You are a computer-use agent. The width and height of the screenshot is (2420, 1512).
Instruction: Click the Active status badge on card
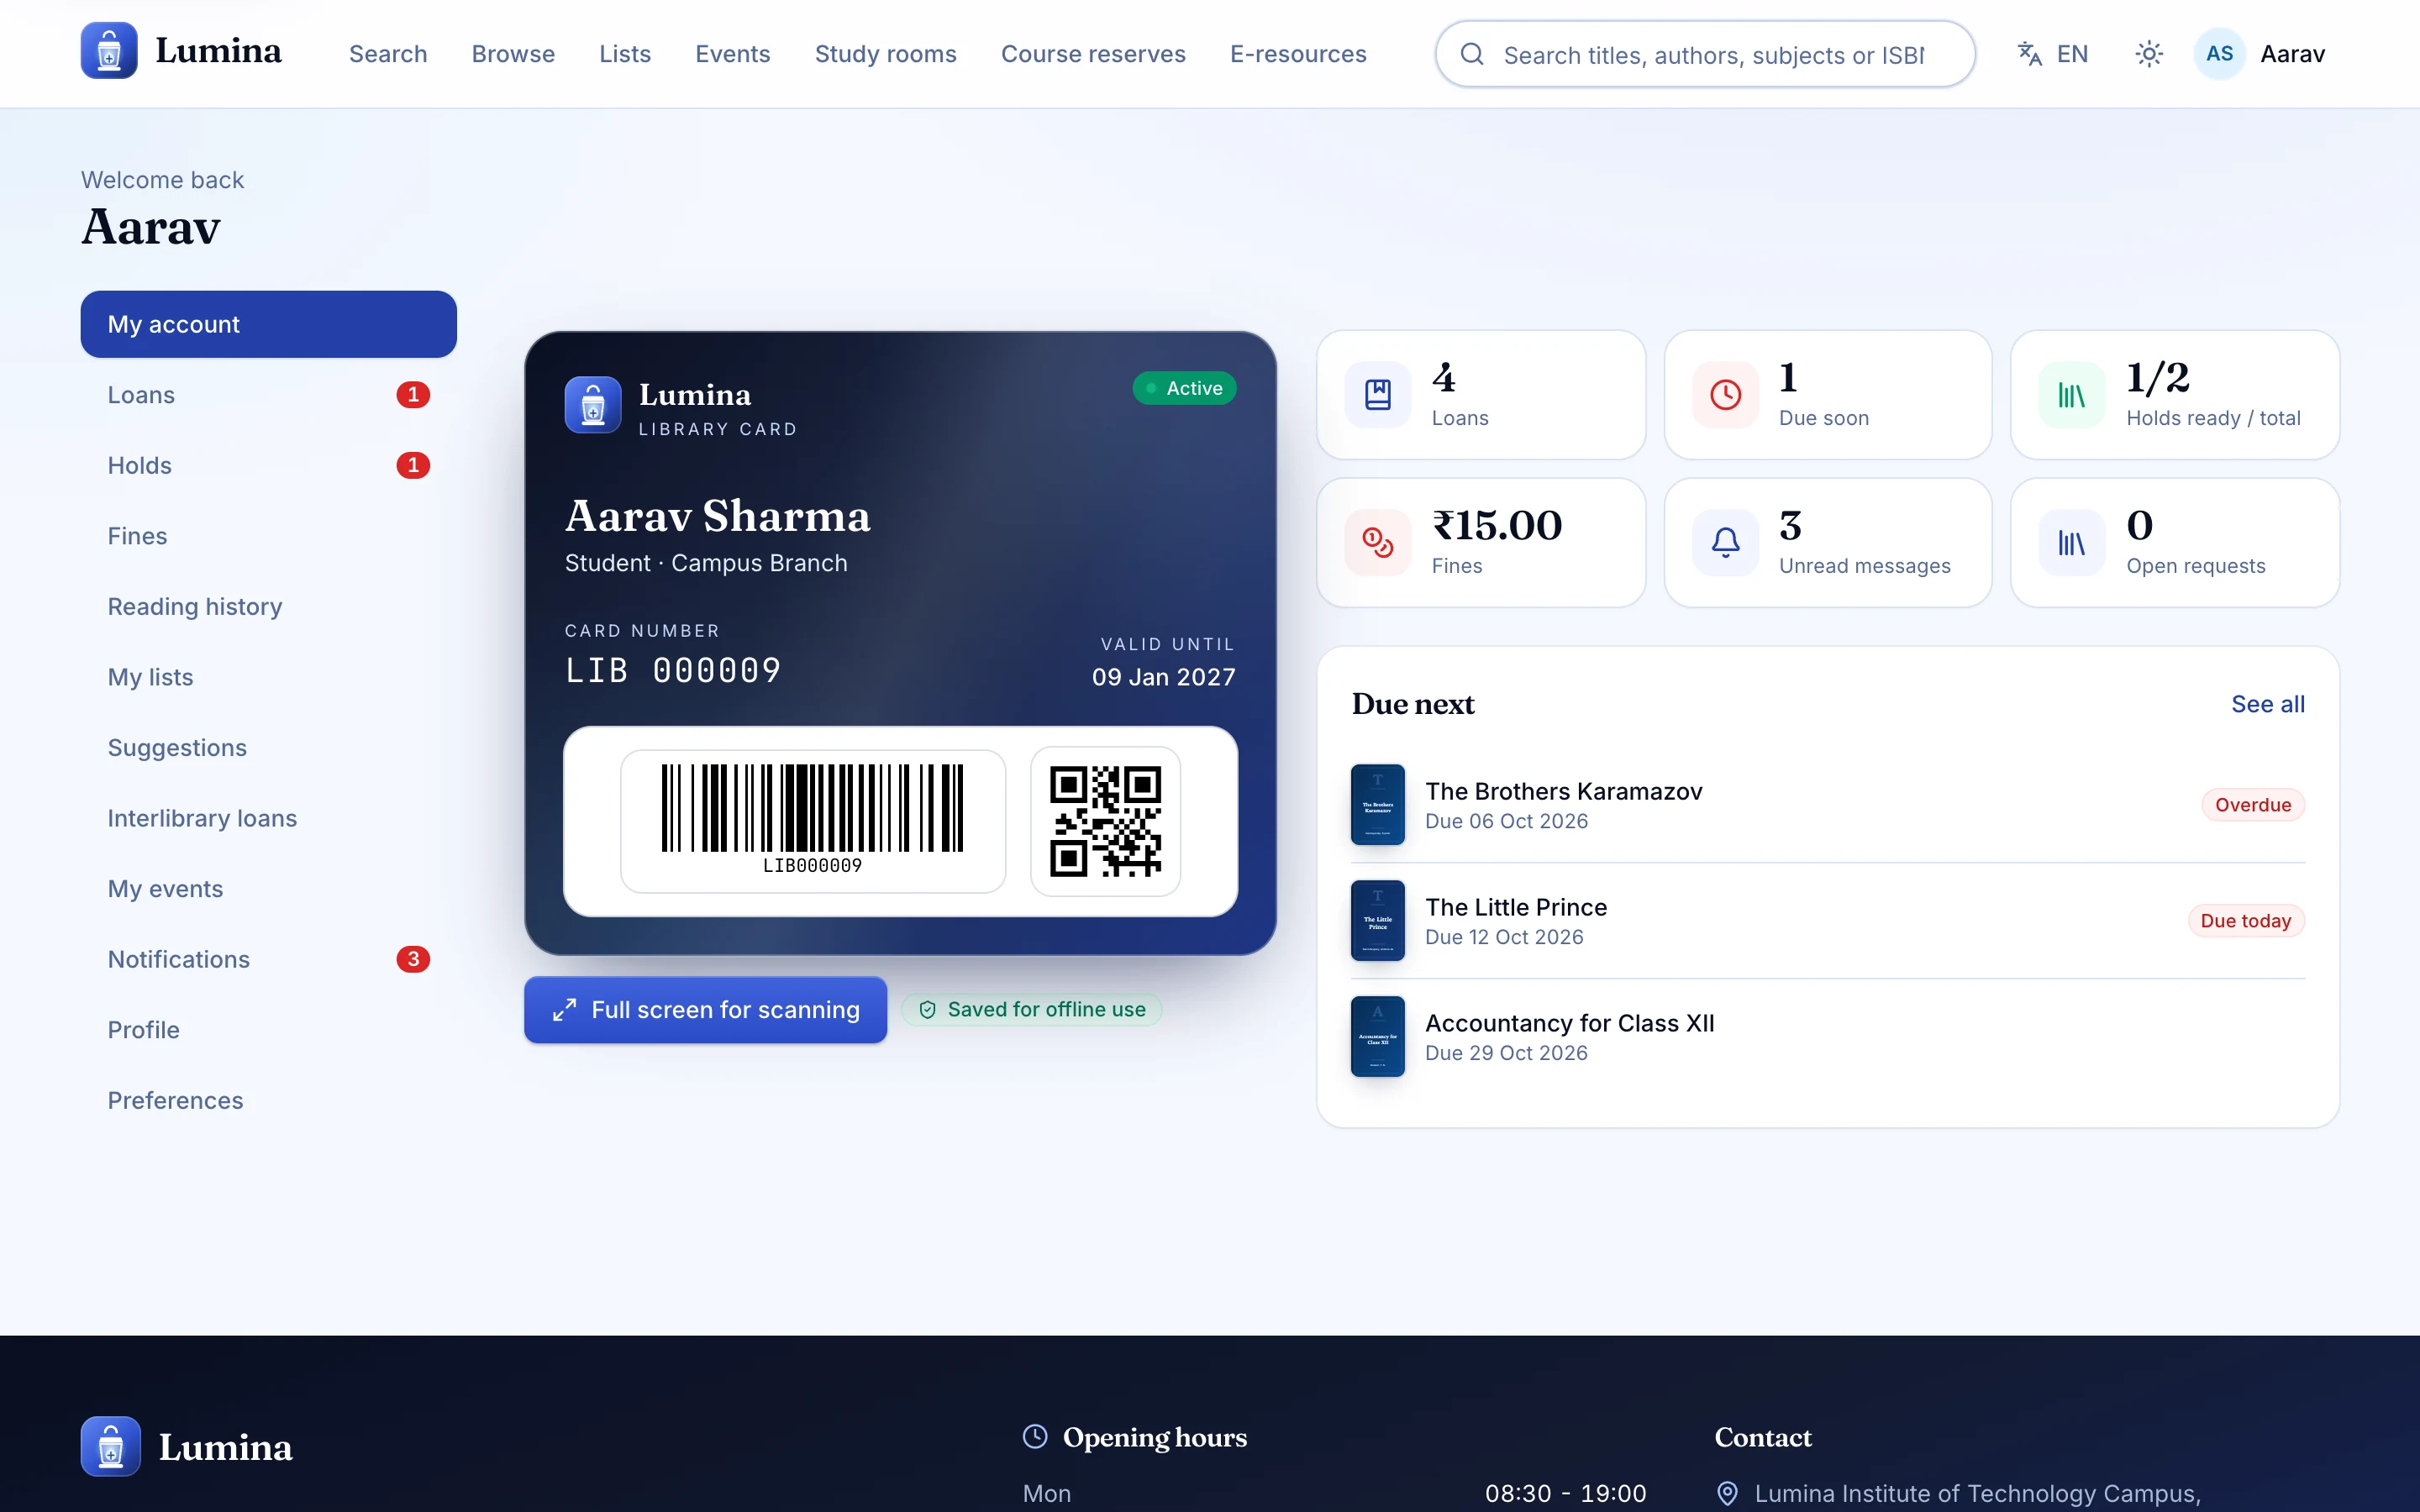1184,388
